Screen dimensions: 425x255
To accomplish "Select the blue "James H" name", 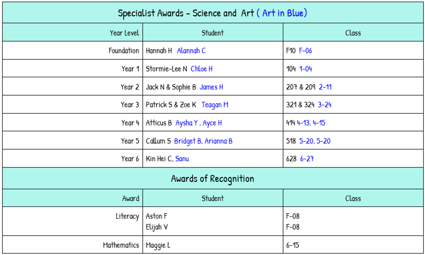I will (211, 87).
